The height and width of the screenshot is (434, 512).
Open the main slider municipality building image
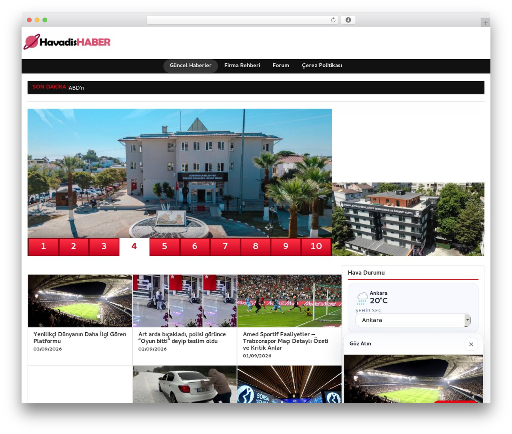[180, 173]
